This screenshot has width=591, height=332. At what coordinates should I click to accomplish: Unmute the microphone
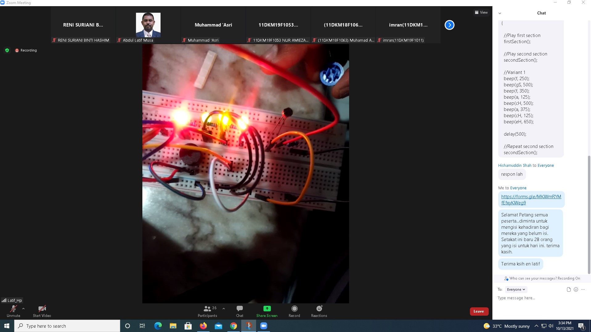point(13,311)
